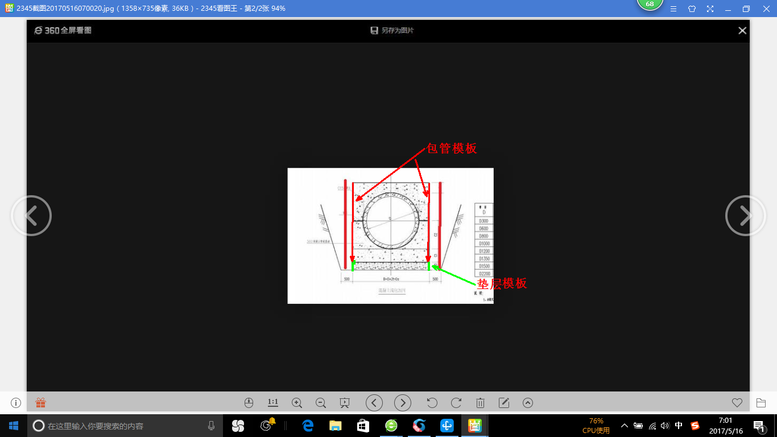Open the Action Center notifications icon
Image resolution: width=777 pixels, height=437 pixels.
click(758, 426)
